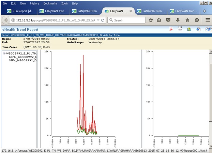Open the History menu
This screenshot has height=153, width=212.
point(35,3)
